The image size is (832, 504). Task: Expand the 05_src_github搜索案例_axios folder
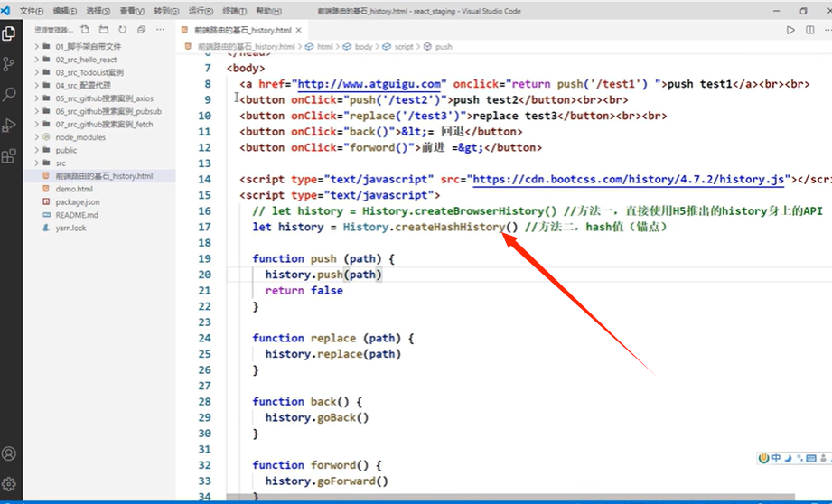click(104, 98)
